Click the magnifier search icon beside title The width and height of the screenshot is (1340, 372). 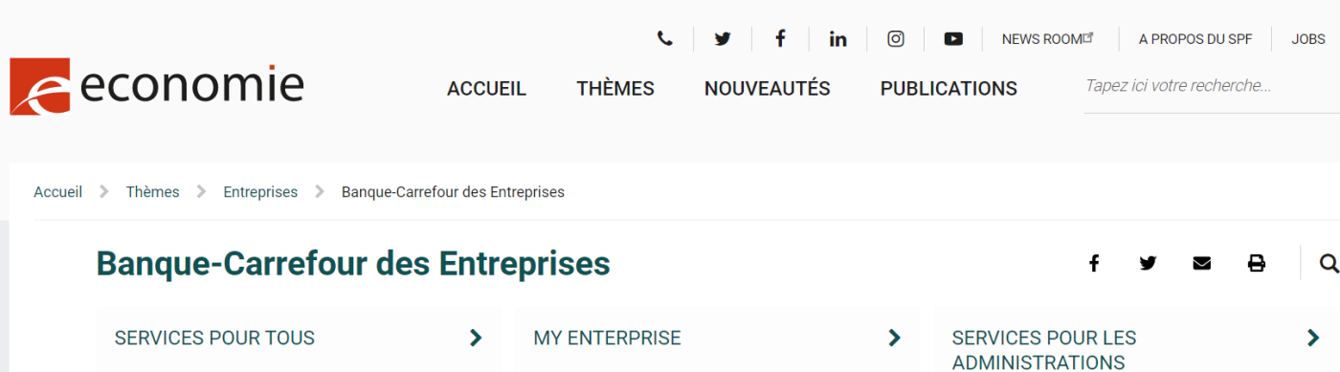(1329, 263)
